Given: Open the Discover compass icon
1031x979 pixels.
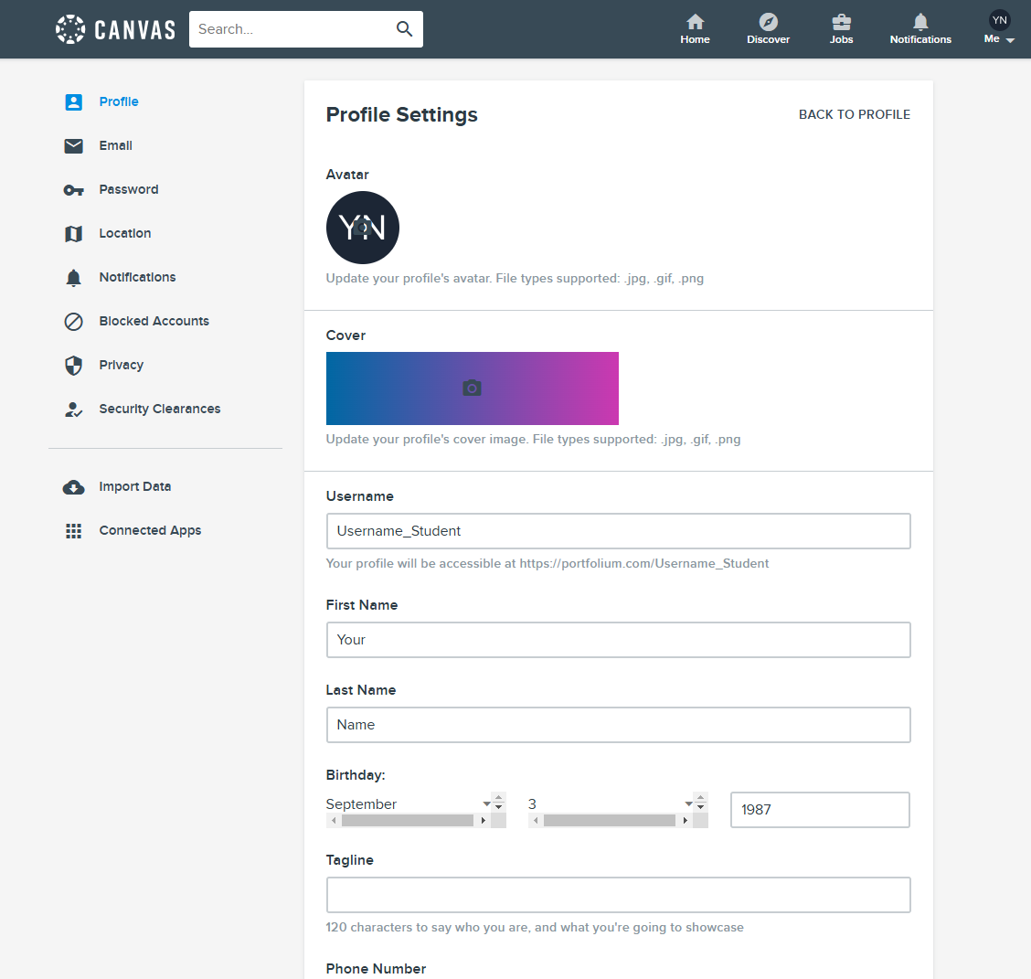Looking at the screenshot, I should pyautogui.click(x=768, y=22).
